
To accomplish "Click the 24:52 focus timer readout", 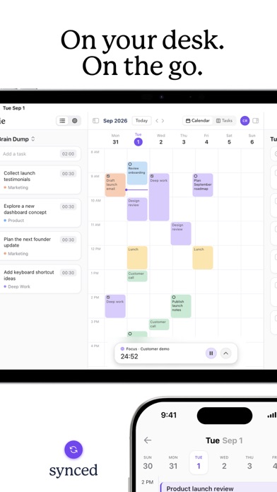I will point(129,356).
